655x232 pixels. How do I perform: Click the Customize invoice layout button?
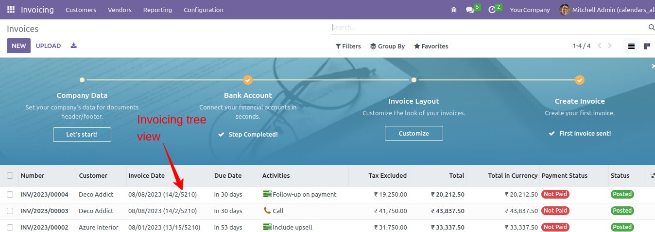click(x=414, y=133)
